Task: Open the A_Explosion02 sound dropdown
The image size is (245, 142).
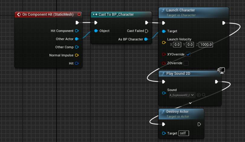Action: pos(182,95)
